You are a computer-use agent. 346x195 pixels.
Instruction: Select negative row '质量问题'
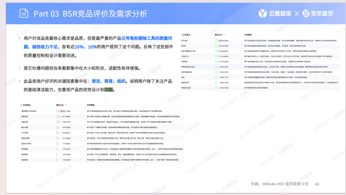[102, 122]
